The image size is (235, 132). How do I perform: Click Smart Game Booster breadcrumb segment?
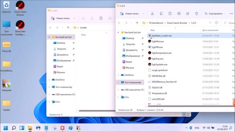point(177,23)
